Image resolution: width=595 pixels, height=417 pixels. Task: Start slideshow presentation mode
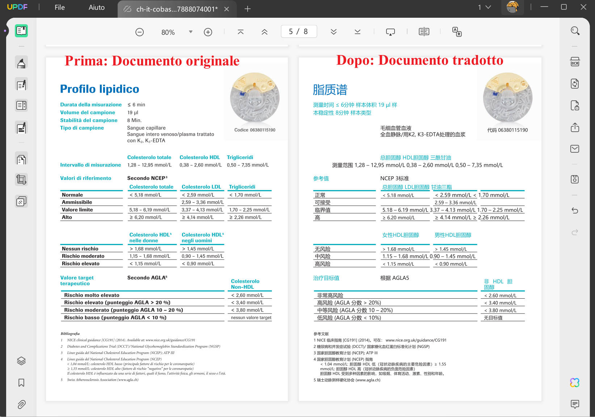click(391, 32)
